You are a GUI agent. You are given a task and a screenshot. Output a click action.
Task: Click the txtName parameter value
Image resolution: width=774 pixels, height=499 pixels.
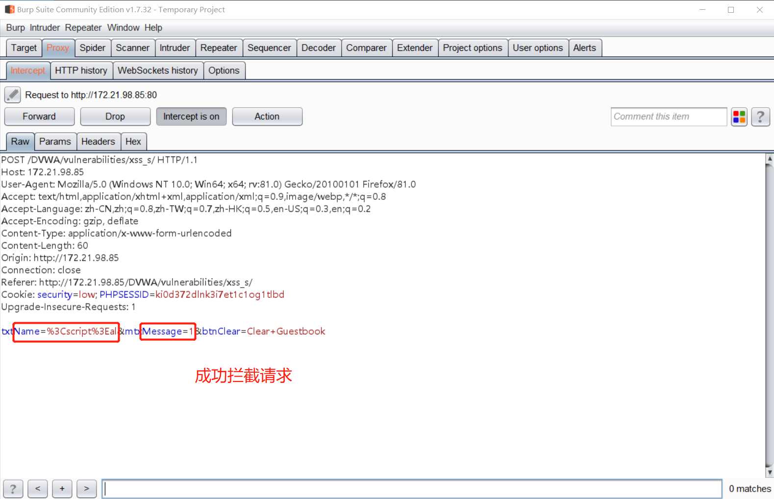pos(82,332)
